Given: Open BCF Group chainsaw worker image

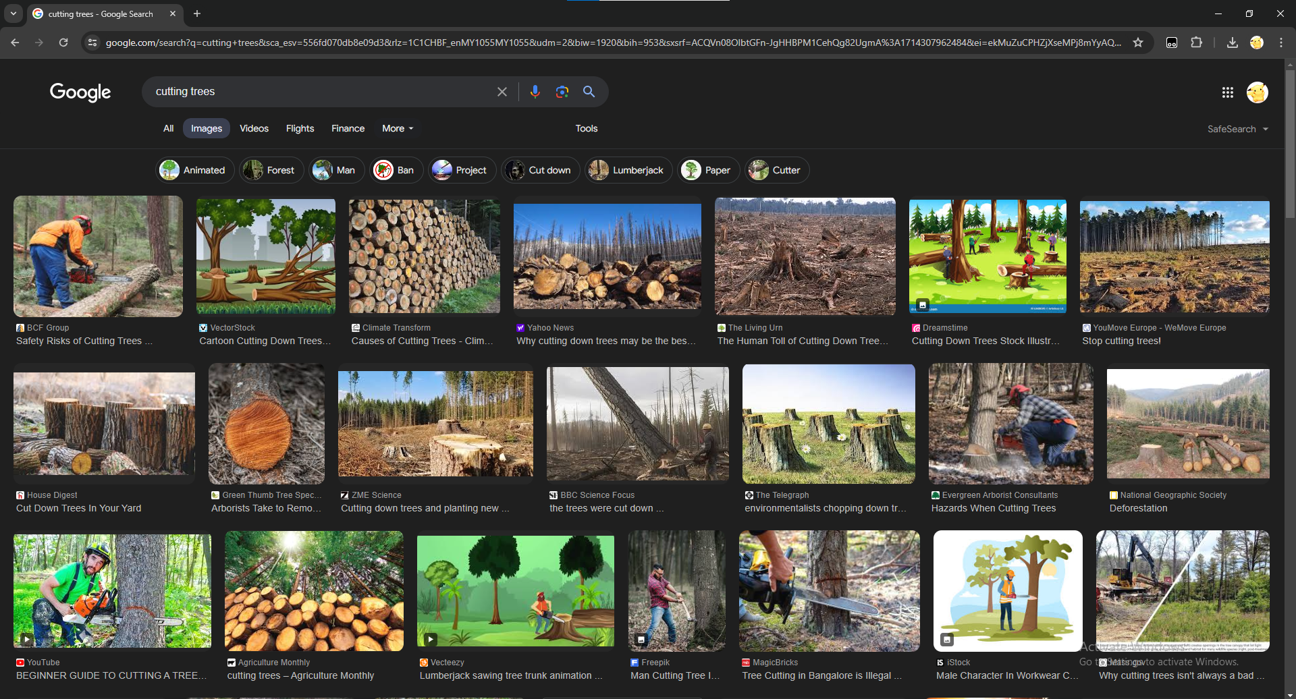Looking at the screenshot, I should (x=98, y=256).
